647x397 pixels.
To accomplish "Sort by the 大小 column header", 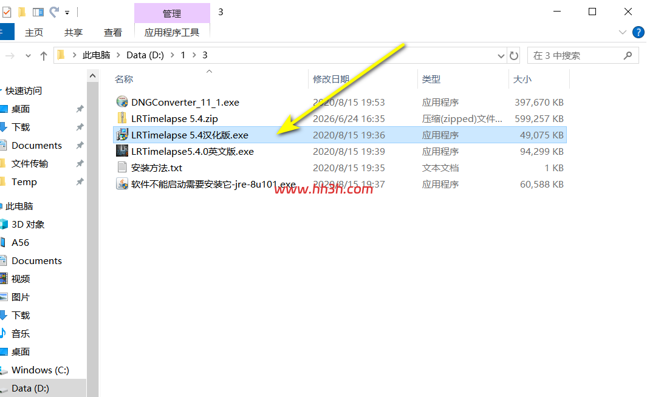I will coord(522,79).
